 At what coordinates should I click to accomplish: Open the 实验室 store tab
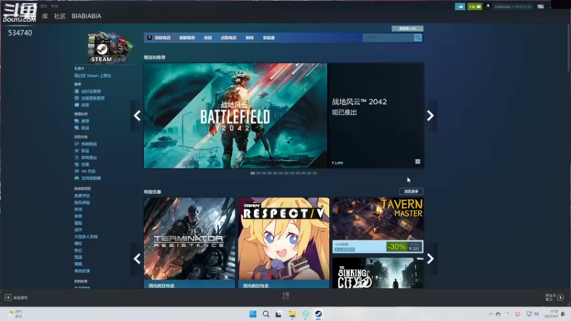tap(269, 38)
